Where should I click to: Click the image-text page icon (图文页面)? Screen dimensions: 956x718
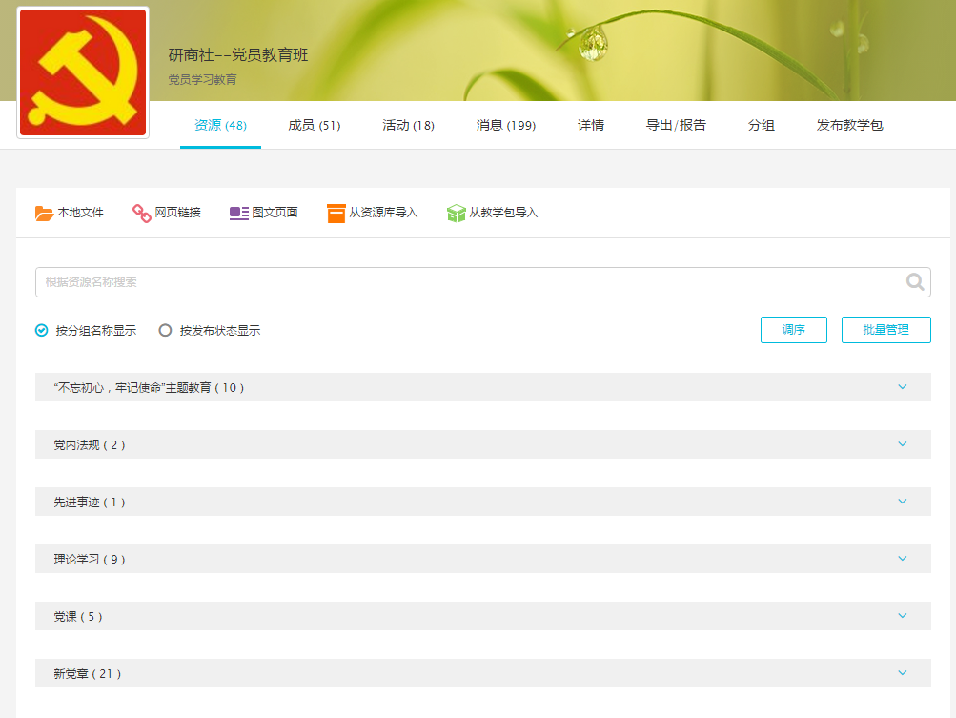(238, 213)
